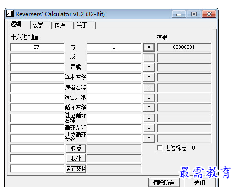
Task: Click the equals button for 循环左移 row
Action: [149, 128]
